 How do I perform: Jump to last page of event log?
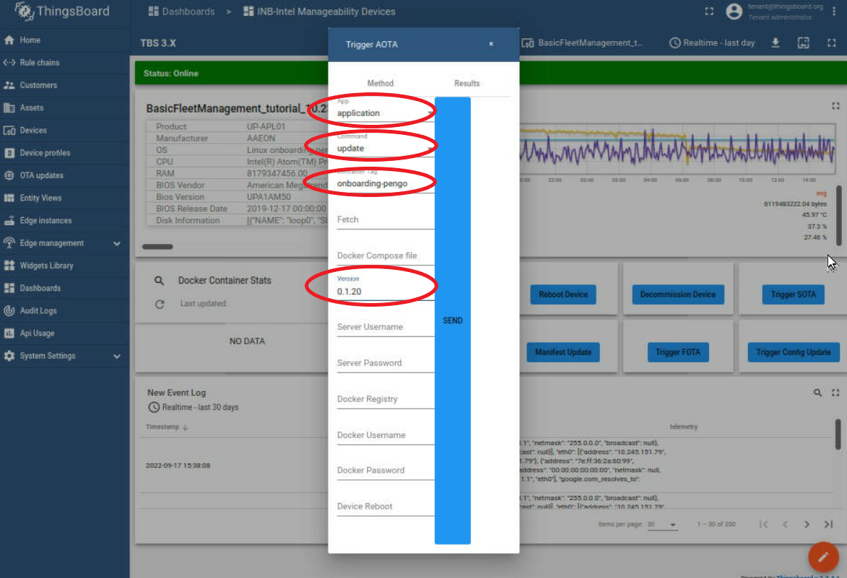pos(828,525)
